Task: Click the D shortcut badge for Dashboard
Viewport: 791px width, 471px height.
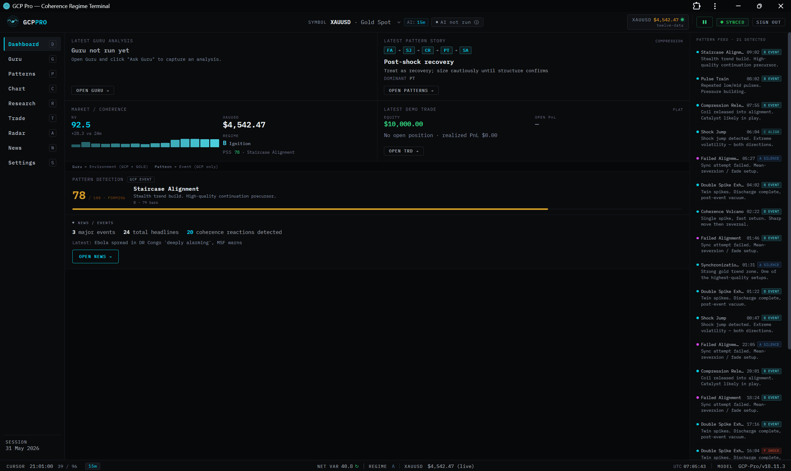Action: click(x=53, y=44)
